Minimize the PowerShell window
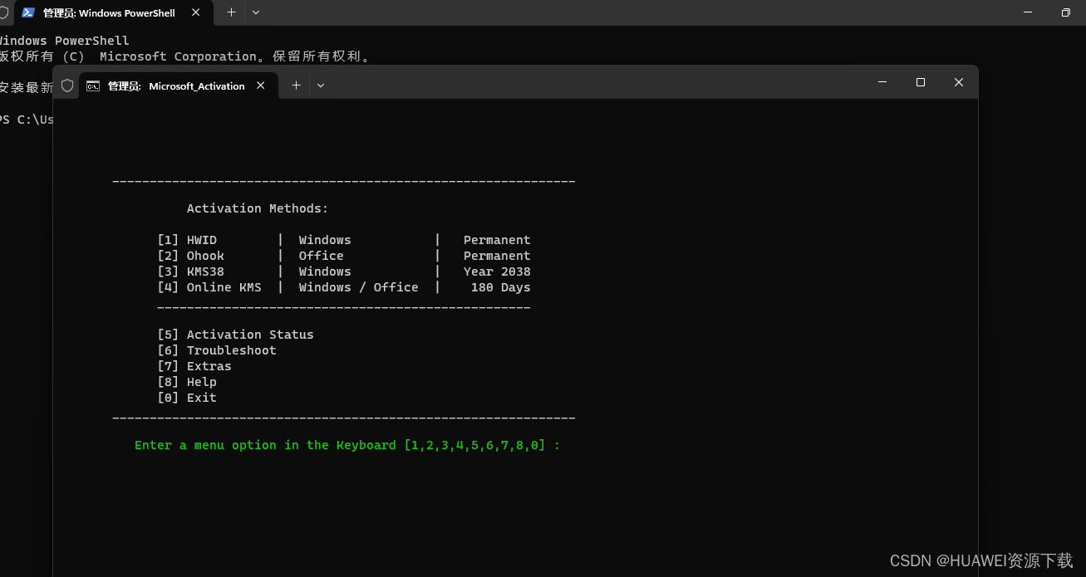 click(1028, 12)
